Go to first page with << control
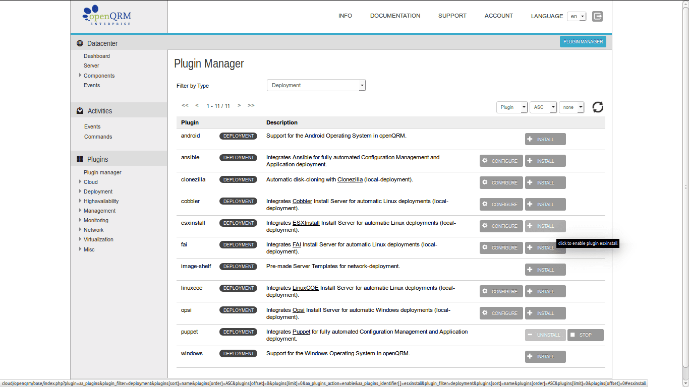689x387 pixels. click(185, 105)
